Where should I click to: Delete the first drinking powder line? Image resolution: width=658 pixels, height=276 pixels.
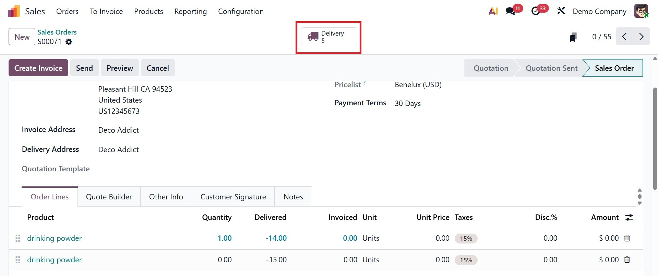pyautogui.click(x=627, y=238)
